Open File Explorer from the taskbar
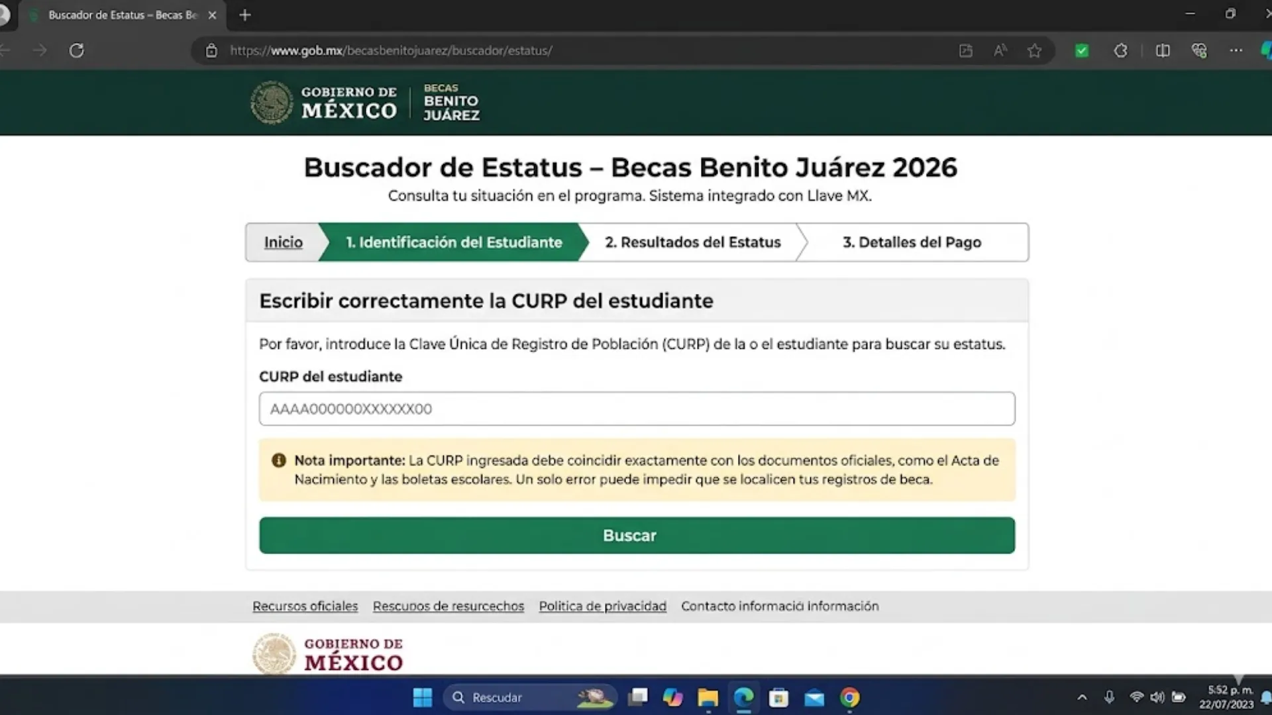Image resolution: width=1272 pixels, height=715 pixels. coord(708,697)
